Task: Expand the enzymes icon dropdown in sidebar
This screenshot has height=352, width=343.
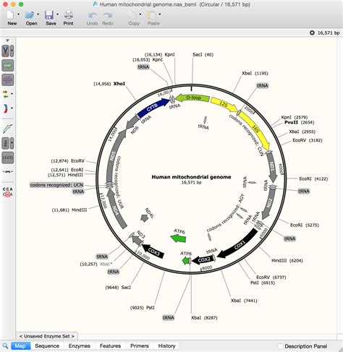Action: tap(12, 51)
